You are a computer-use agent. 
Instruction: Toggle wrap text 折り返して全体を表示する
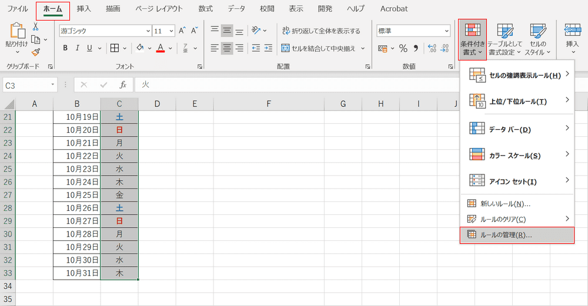pos(322,31)
